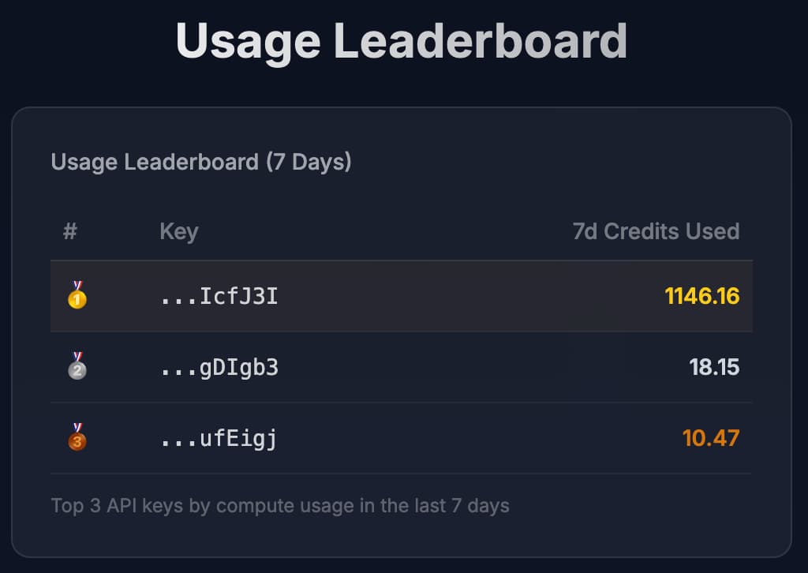The image size is (808, 573).
Task: Click the 1146.16 credits value
Action: click(x=701, y=297)
